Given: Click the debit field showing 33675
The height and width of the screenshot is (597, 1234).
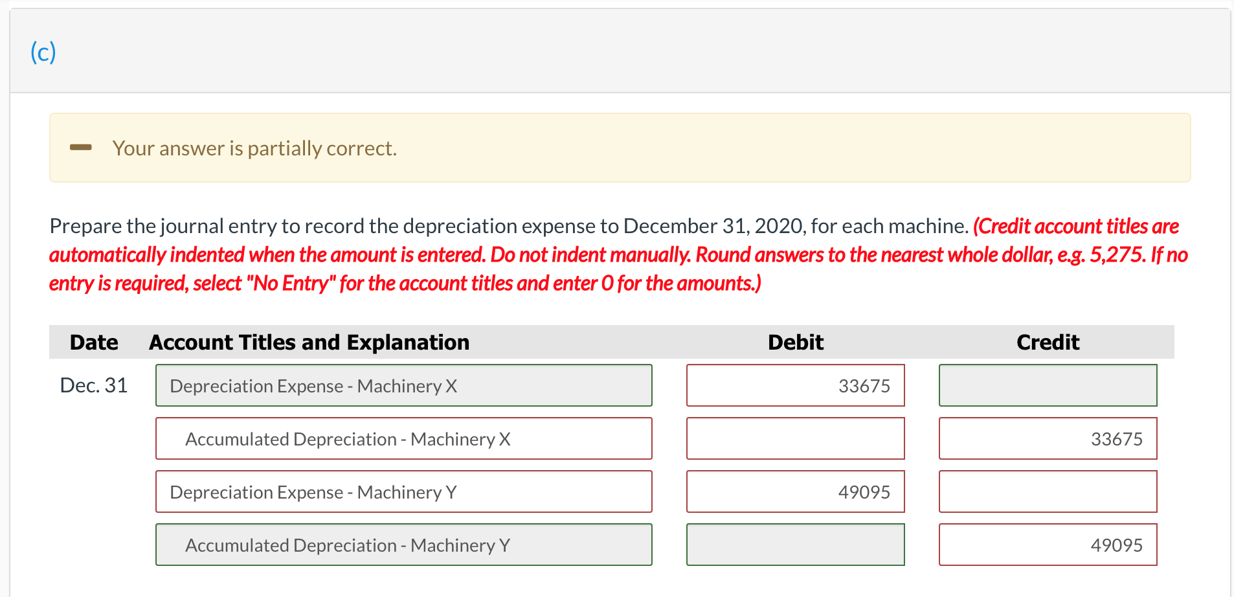Looking at the screenshot, I should click(x=795, y=385).
